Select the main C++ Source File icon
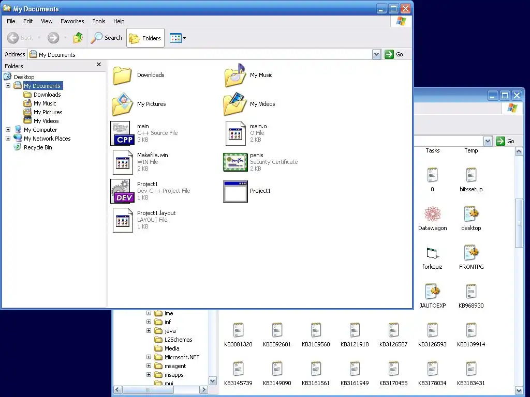 (122, 133)
